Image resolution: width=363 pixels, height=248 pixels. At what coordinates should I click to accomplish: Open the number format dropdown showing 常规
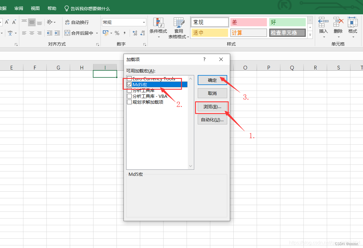pos(143,22)
